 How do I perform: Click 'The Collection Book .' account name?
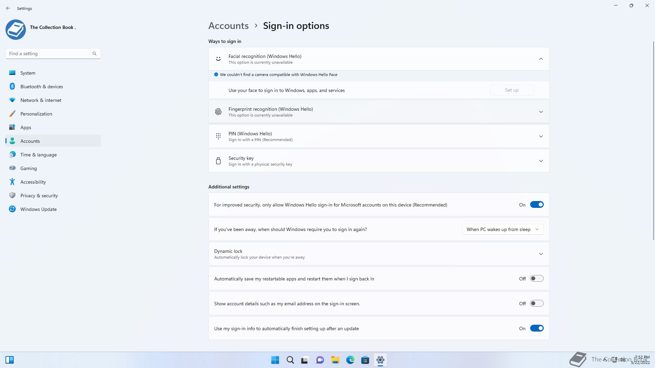(x=53, y=27)
